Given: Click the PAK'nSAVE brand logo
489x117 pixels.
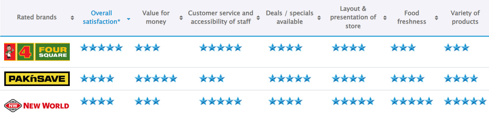Looking at the screenshot, I should click(37, 79).
